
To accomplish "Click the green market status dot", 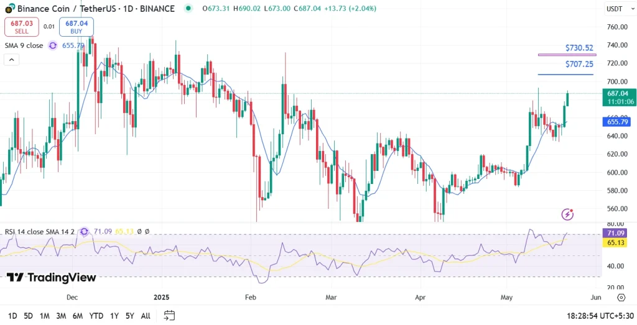I will click(x=188, y=8).
